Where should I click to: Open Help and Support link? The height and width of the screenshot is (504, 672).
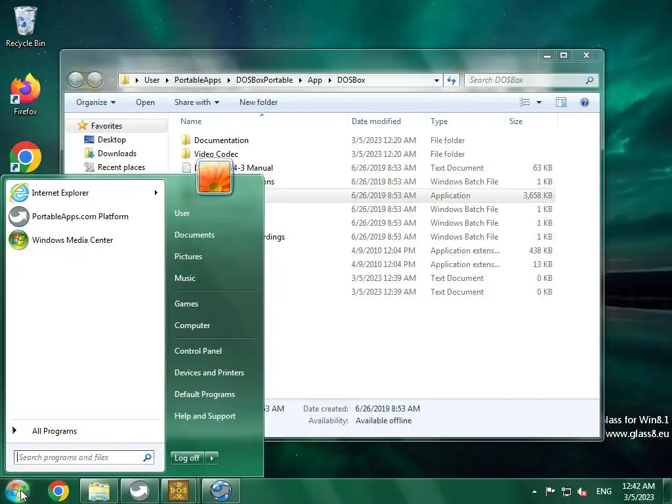(x=205, y=416)
